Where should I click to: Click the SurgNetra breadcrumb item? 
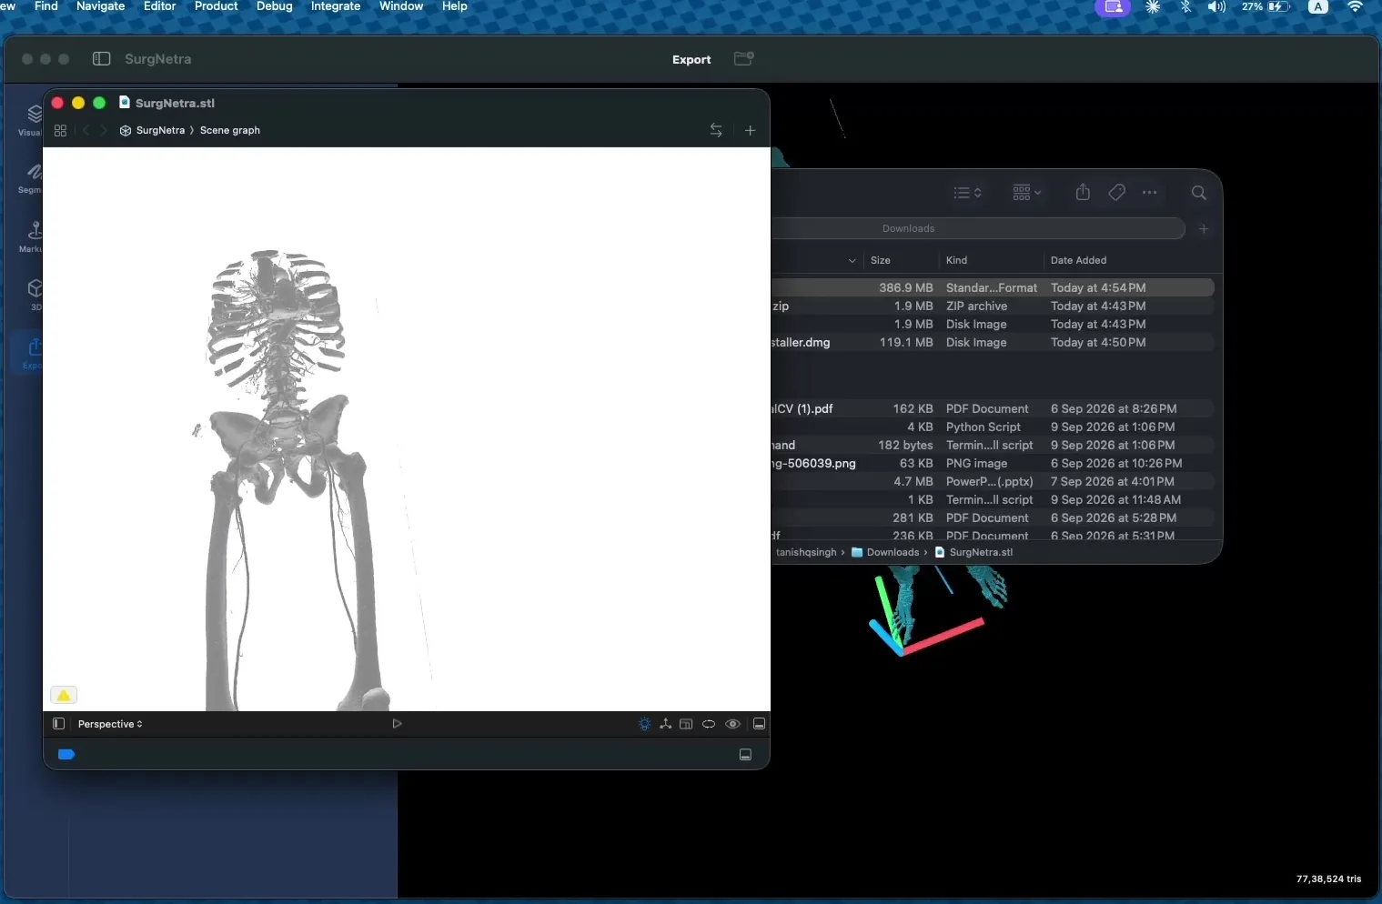click(x=153, y=131)
